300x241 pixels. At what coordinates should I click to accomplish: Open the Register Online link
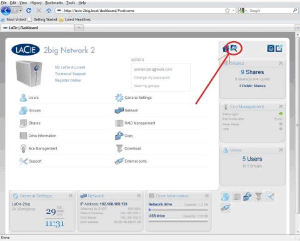tap(67, 80)
